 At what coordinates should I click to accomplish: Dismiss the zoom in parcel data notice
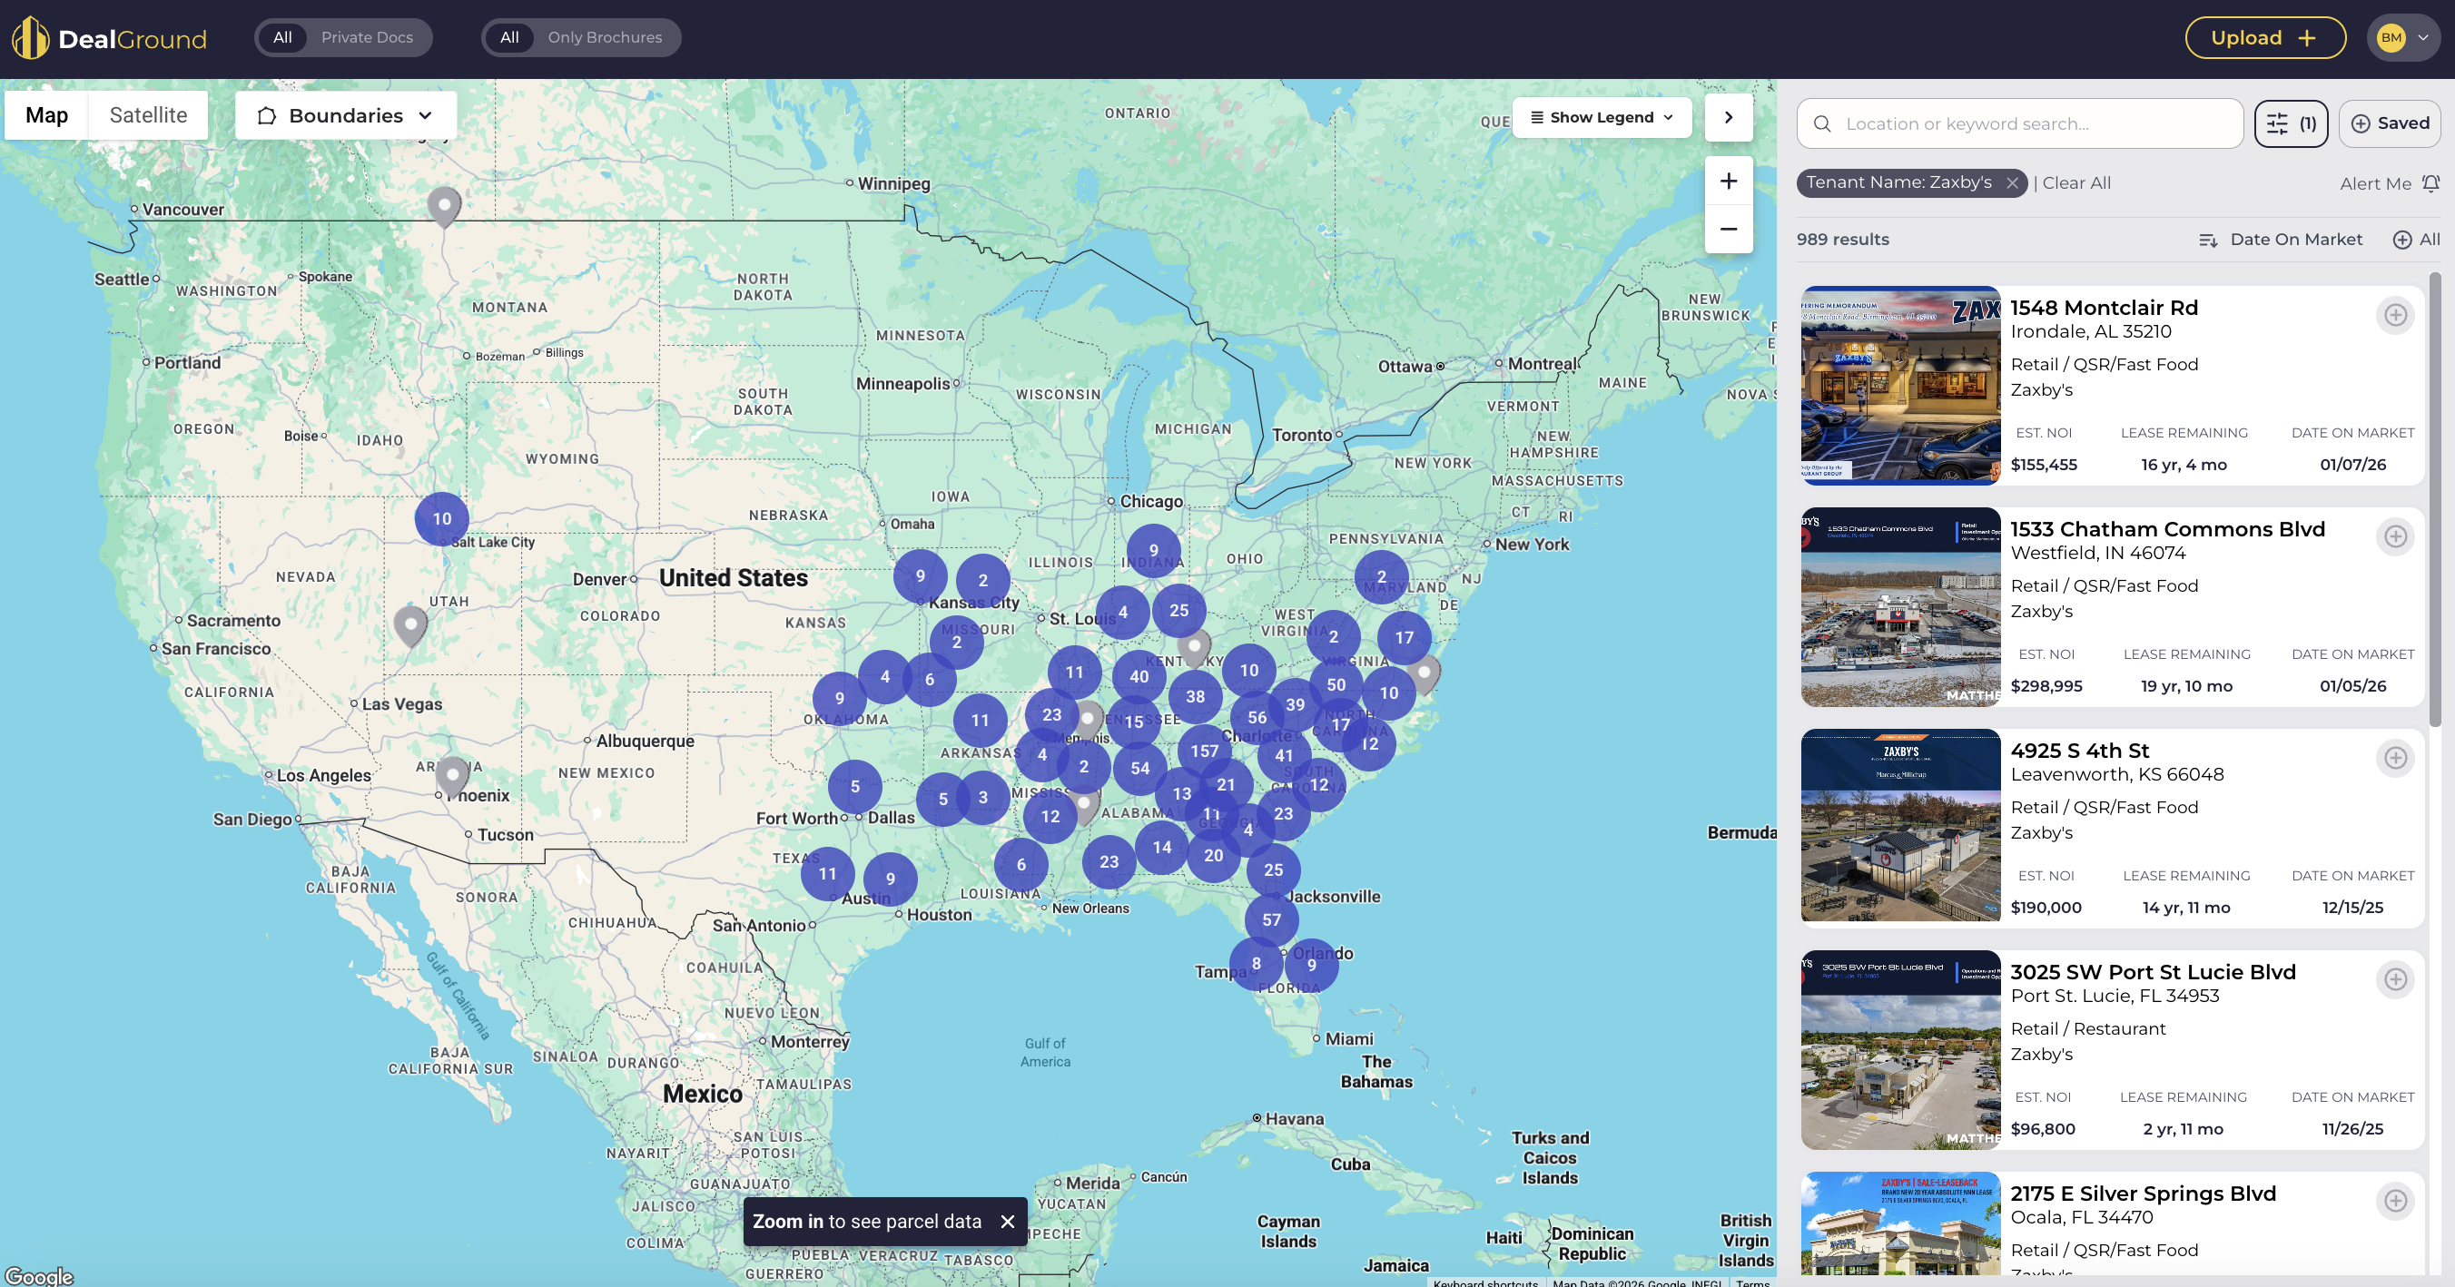(x=1008, y=1222)
